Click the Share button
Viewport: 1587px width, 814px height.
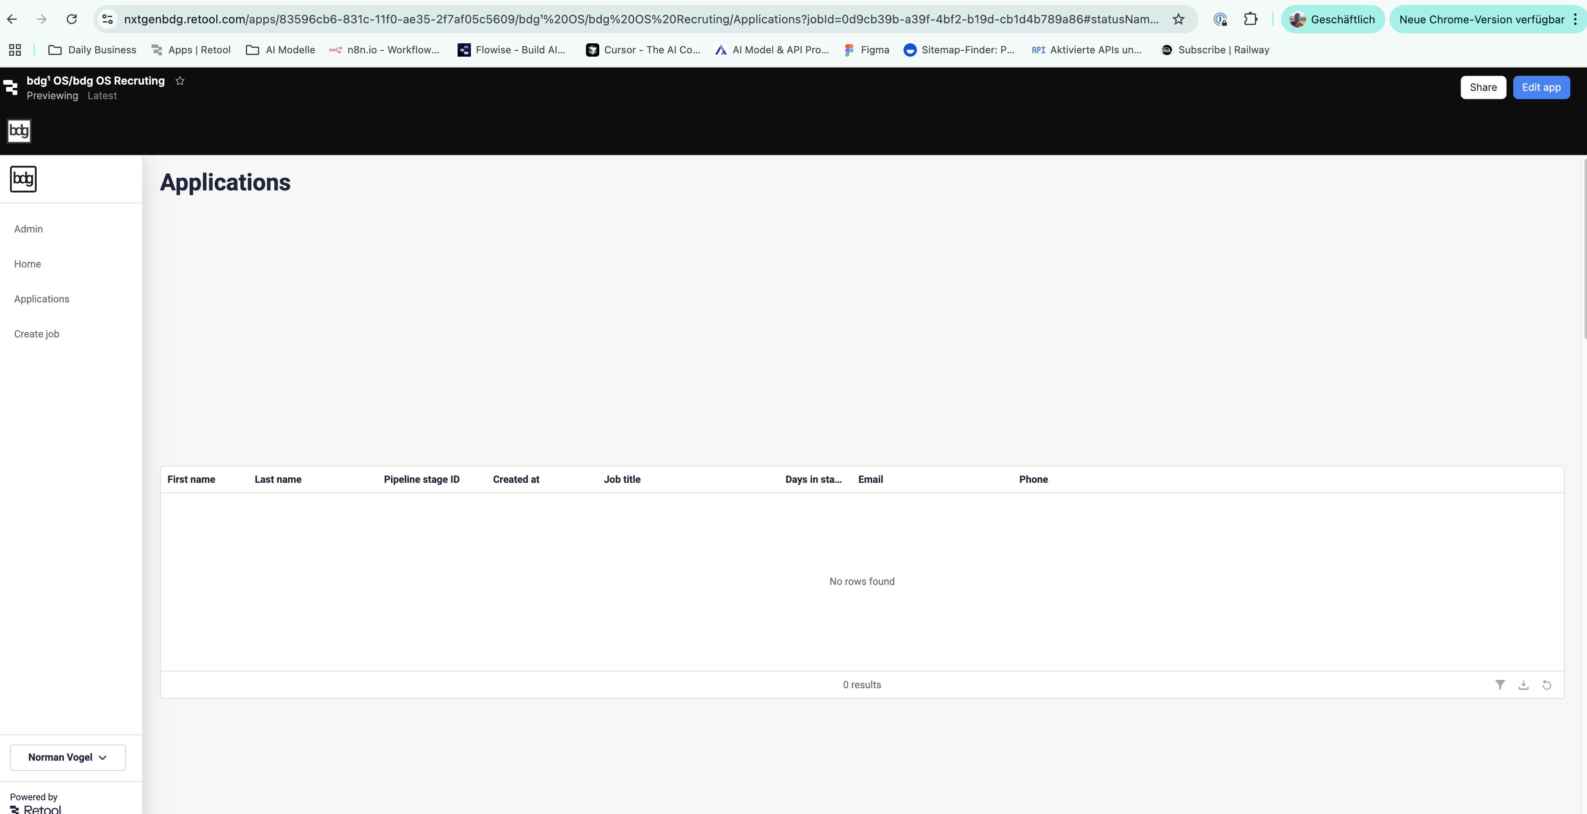click(1483, 87)
